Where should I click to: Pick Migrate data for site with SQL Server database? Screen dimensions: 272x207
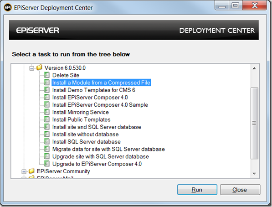(x=108, y=149)
